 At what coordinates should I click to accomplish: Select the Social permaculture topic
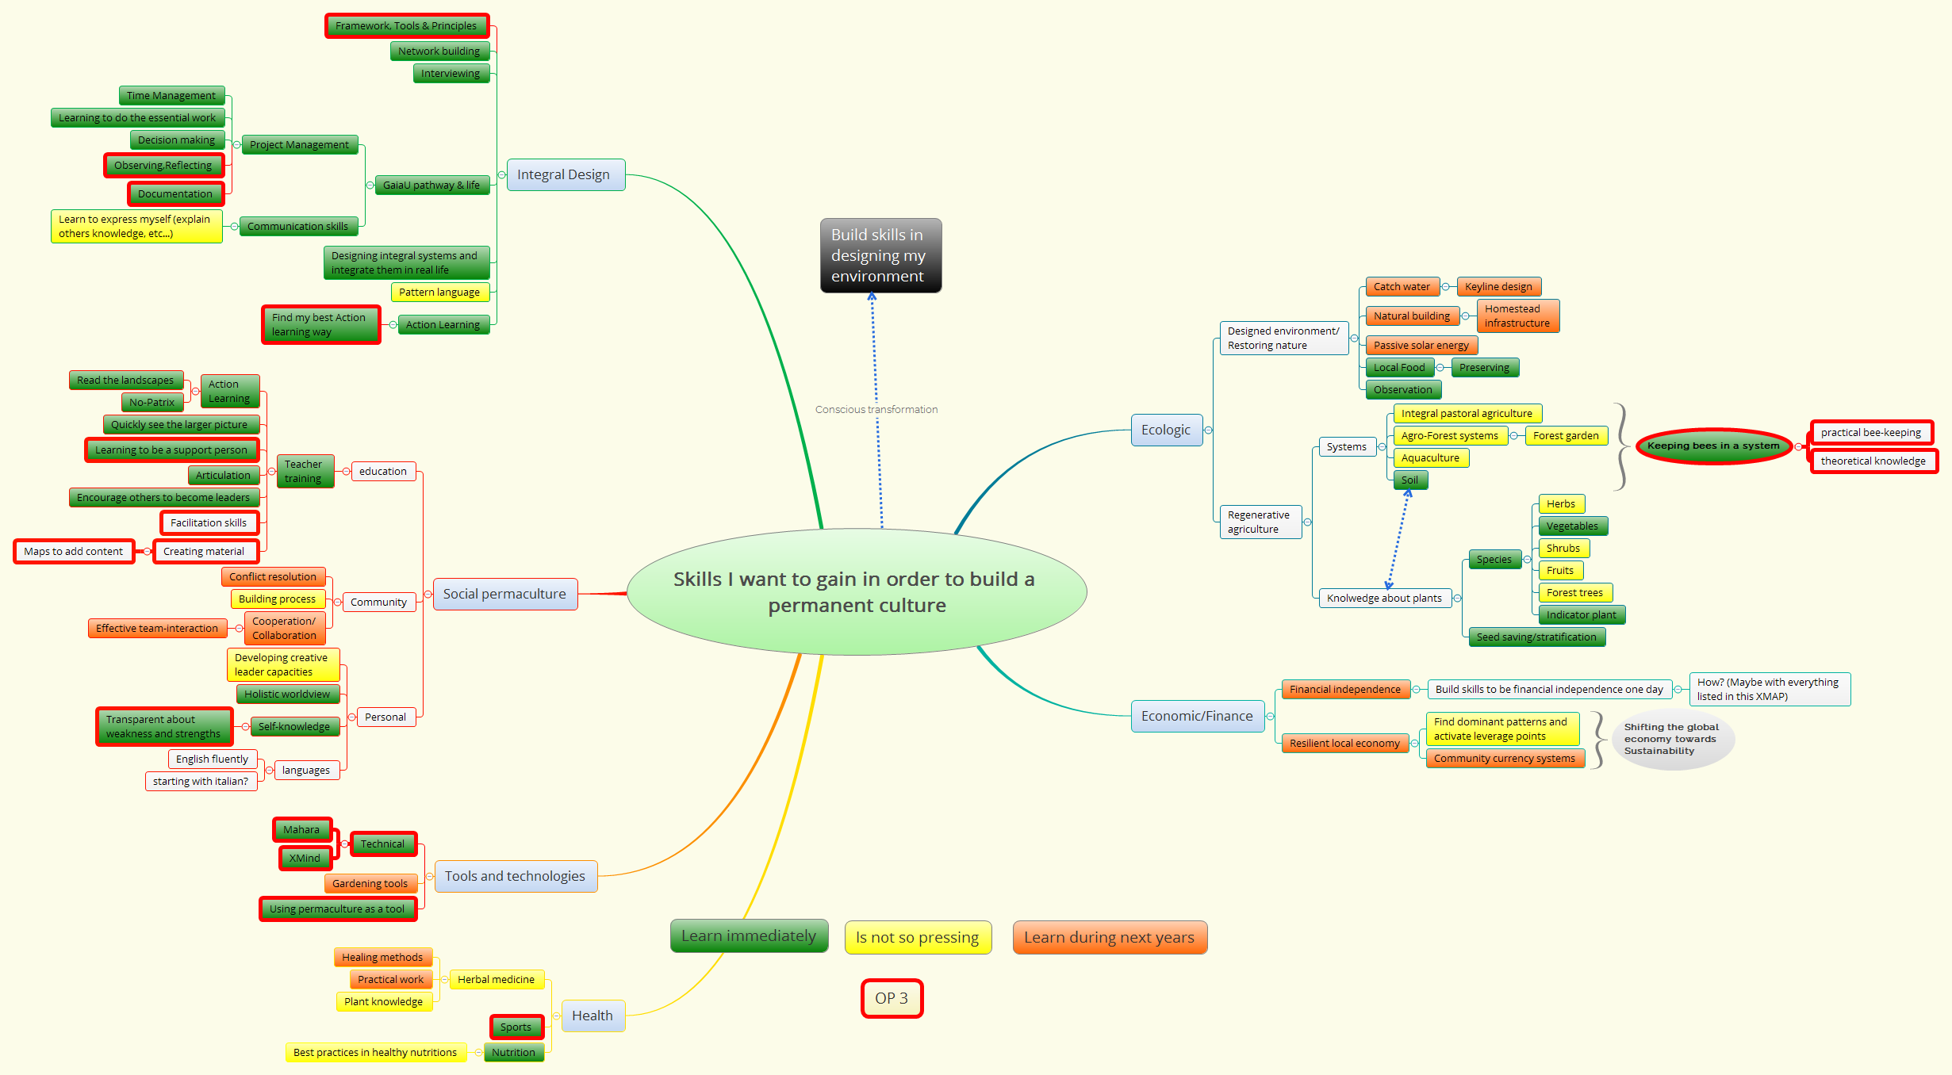(x=504, y=595)
